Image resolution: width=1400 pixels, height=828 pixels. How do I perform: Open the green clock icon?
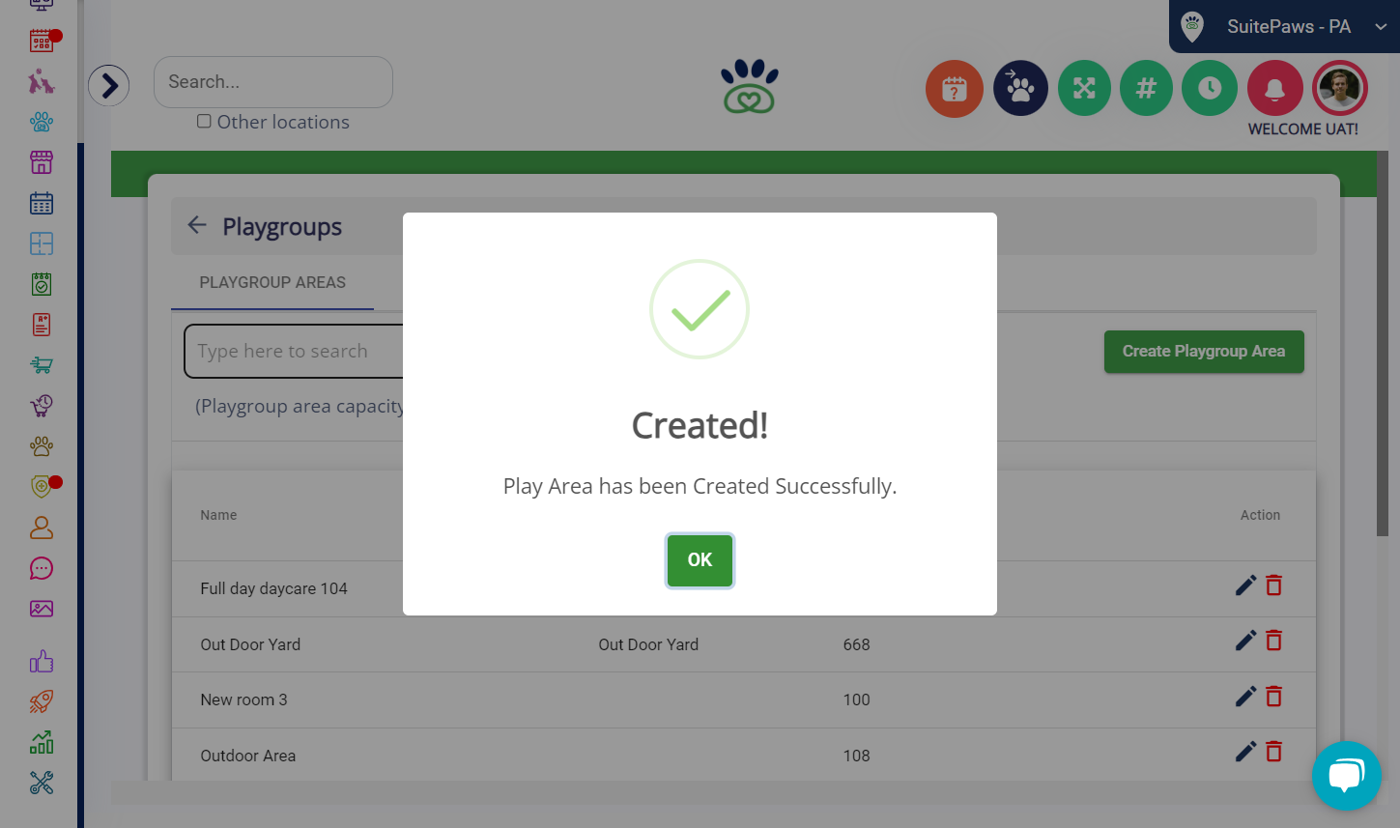pos(1210,89)
